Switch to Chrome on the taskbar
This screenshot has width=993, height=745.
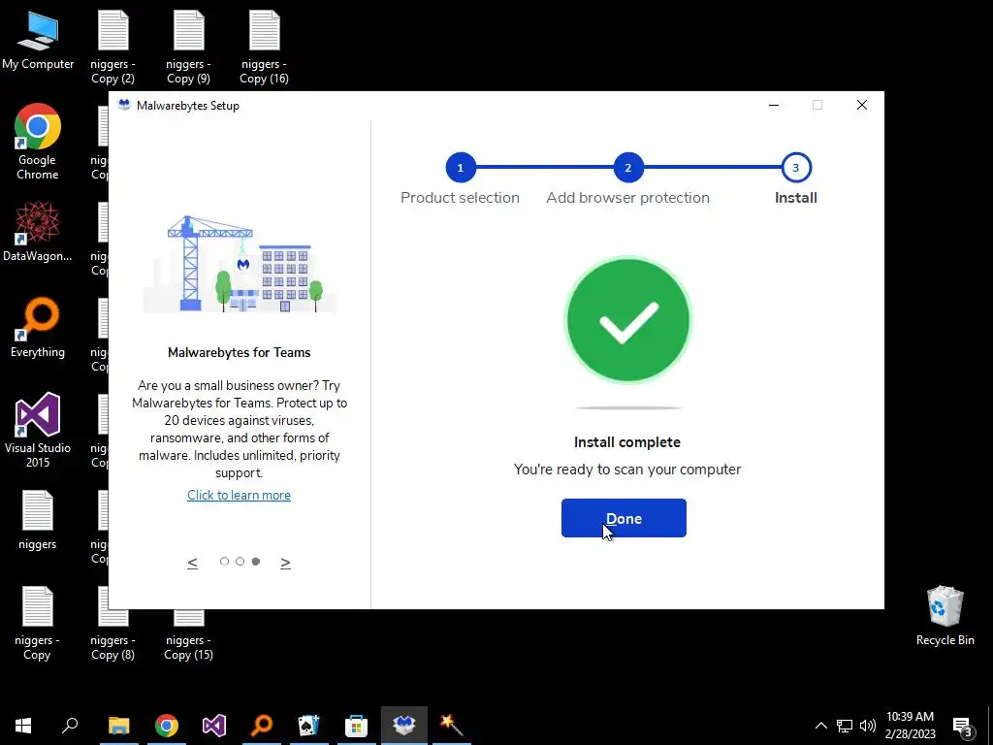coord(167,726)
